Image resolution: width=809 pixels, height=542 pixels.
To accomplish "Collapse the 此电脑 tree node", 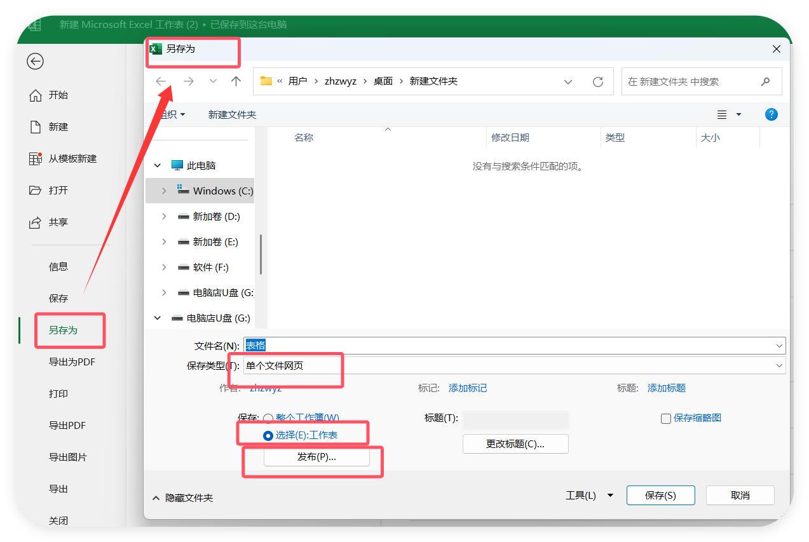I will pos(158,166).
